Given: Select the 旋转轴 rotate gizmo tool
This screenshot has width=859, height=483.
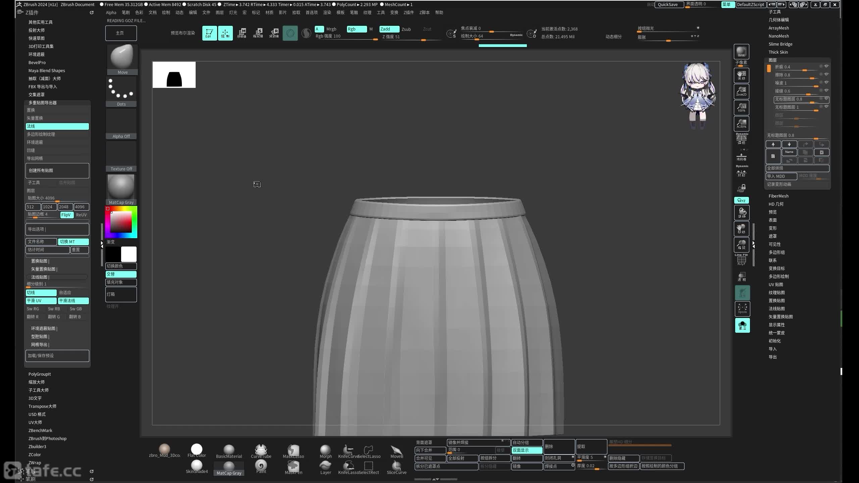Looking at the screenshot, I should pyautogui.click(x=274, y=33).
